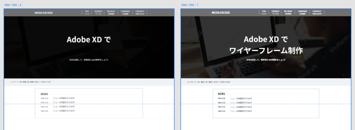Select CONTACT nav item in artboard 7
The image size is (355, 130).
pyautogui.click(x=317, y=12)
